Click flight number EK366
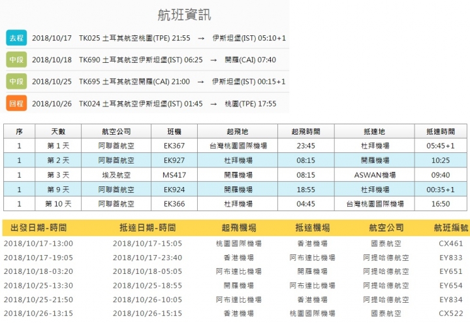 click(x=174, y=204)
